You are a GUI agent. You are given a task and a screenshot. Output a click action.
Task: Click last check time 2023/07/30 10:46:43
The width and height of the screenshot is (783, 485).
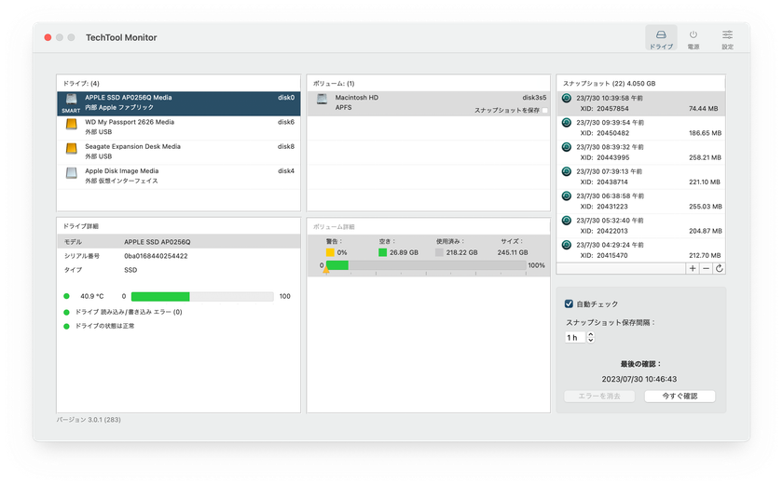tap(639, 379)
